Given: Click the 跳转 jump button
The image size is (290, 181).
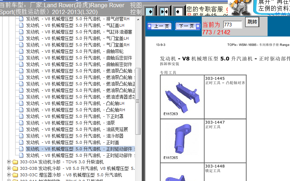Looking at the screenshot, I should pos(252,22).
